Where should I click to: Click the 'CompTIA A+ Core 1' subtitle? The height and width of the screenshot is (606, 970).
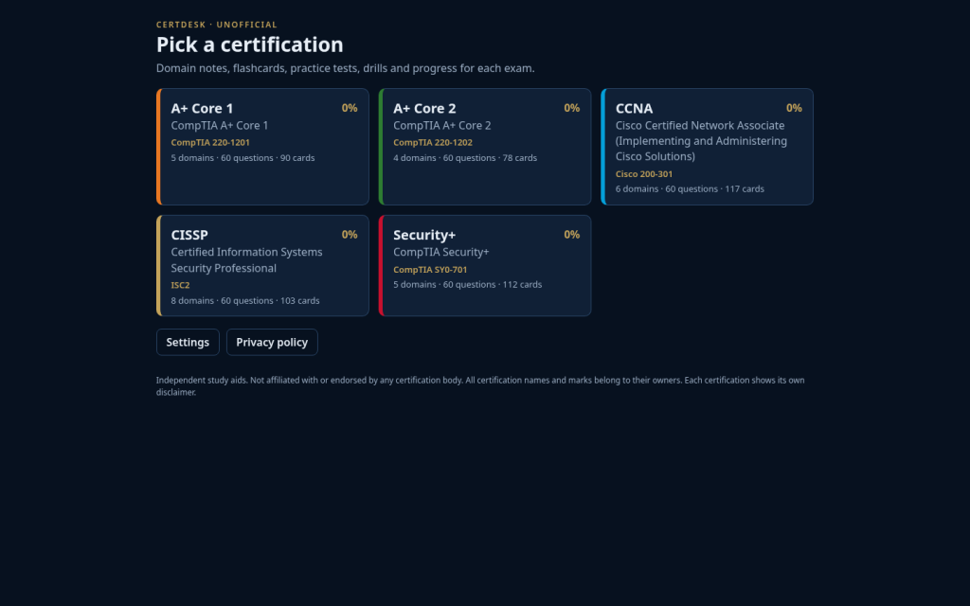click(220, 126)
